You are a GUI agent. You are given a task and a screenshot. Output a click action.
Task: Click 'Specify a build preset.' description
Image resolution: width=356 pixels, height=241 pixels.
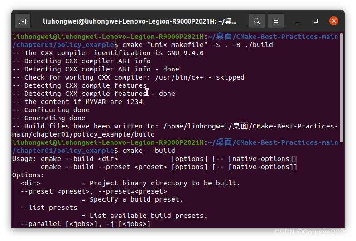coord(136,199)
